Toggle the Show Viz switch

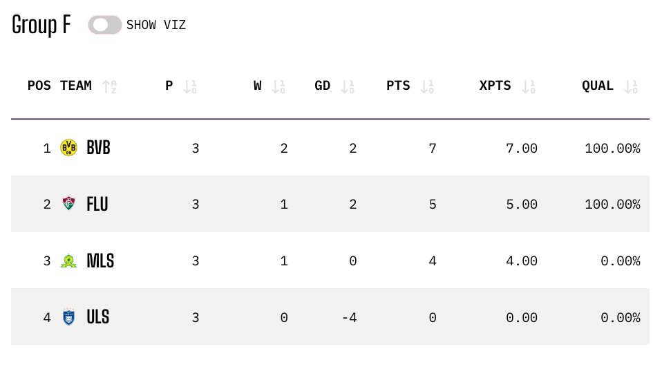(105, 25)
